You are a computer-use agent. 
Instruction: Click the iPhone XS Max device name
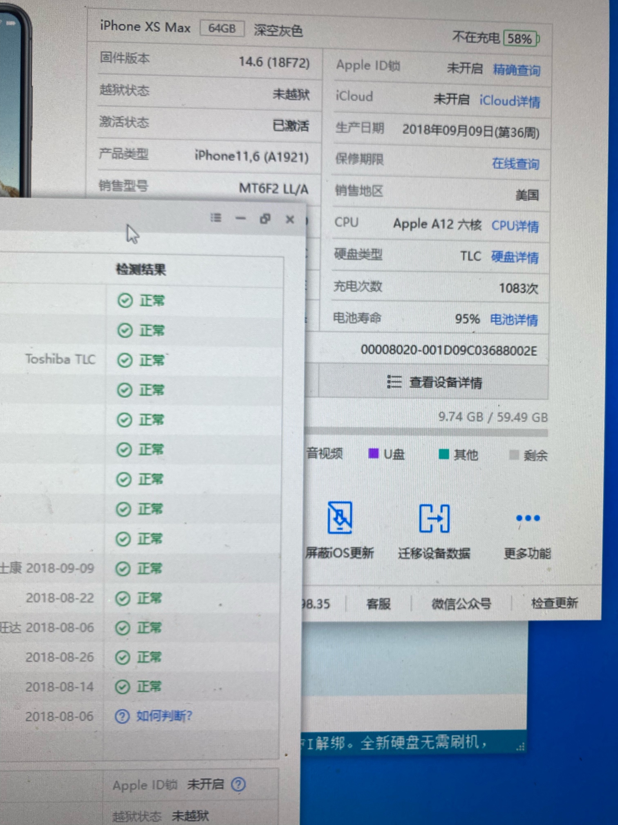click(x=146, y=27)
